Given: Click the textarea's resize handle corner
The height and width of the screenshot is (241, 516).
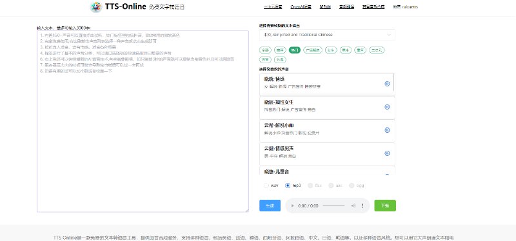Looking at the screenshot, I should [x=247, y=210].
